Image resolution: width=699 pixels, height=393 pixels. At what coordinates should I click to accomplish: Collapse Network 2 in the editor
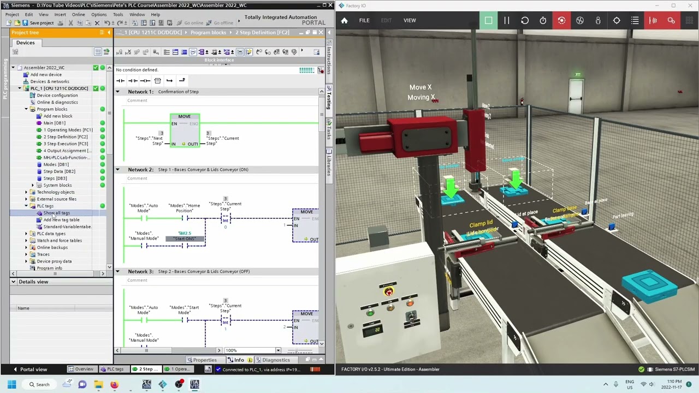click(117, 170)
